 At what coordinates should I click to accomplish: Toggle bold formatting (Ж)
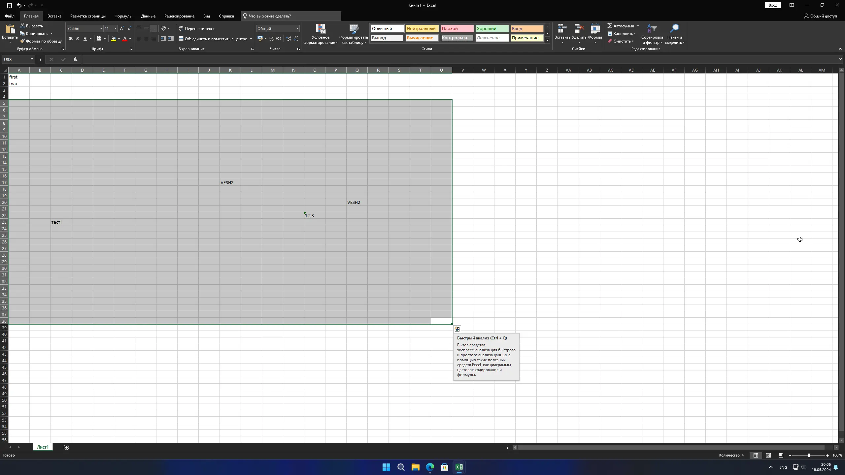pos(70,39)
